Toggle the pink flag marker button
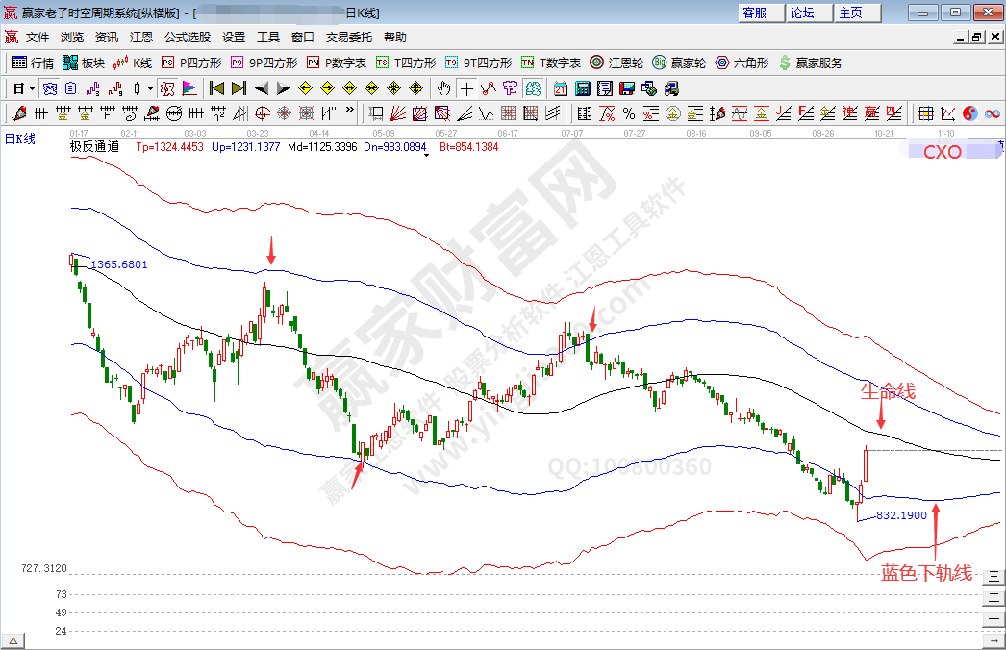The height and width of the screenshot is (650, 1006). click(x=189, y=88)
